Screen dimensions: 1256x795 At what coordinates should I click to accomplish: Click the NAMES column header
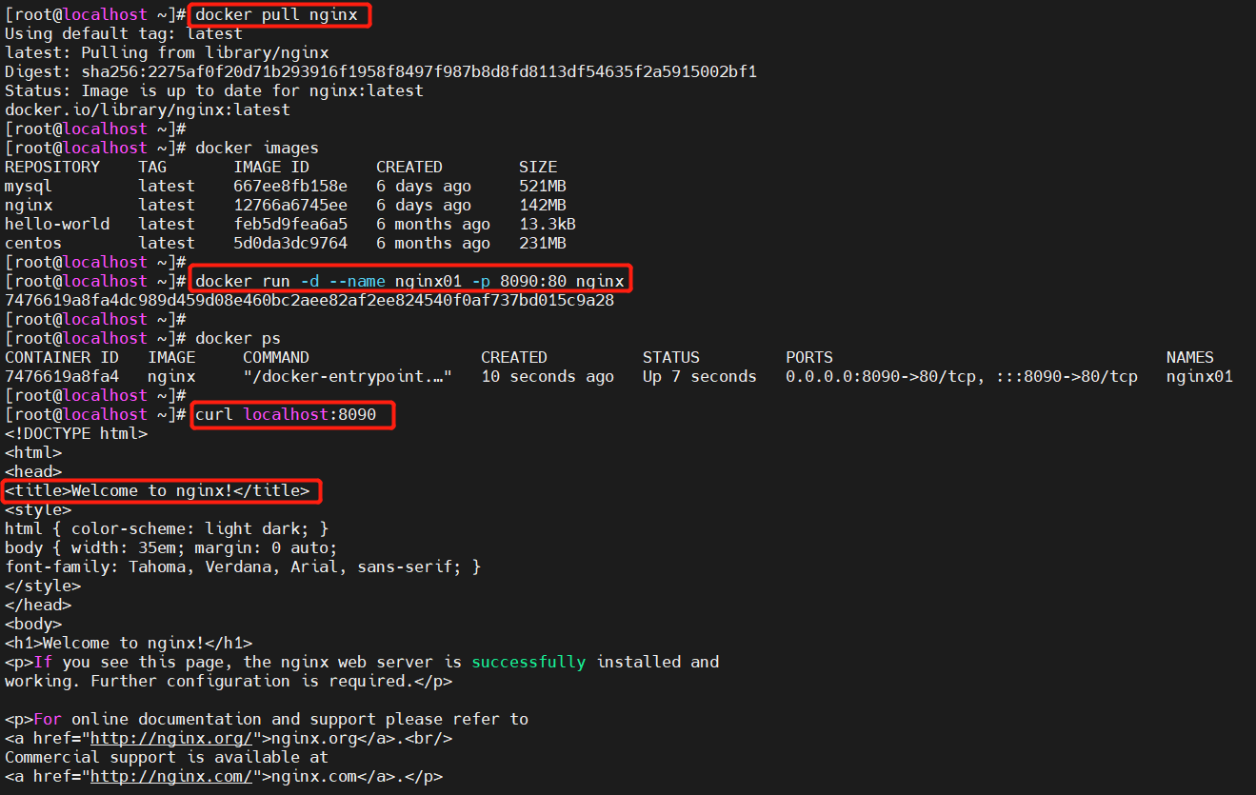[x=1190, y=357]
